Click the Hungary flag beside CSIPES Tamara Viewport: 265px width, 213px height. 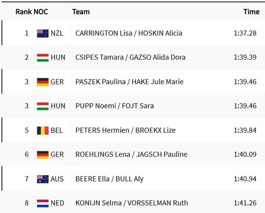click(x=42, y=57)
